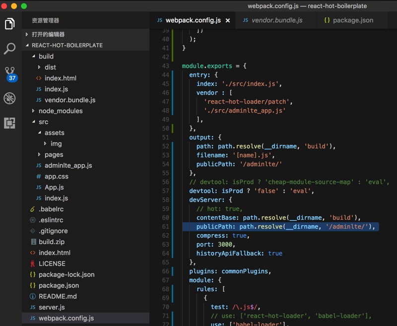397x326 pixels.
Task: Close the webpack.config.js tab
Action: pos(228,20)
